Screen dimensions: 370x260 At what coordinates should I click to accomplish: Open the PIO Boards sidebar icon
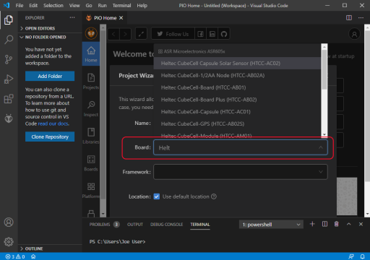(x=91, y=163)
